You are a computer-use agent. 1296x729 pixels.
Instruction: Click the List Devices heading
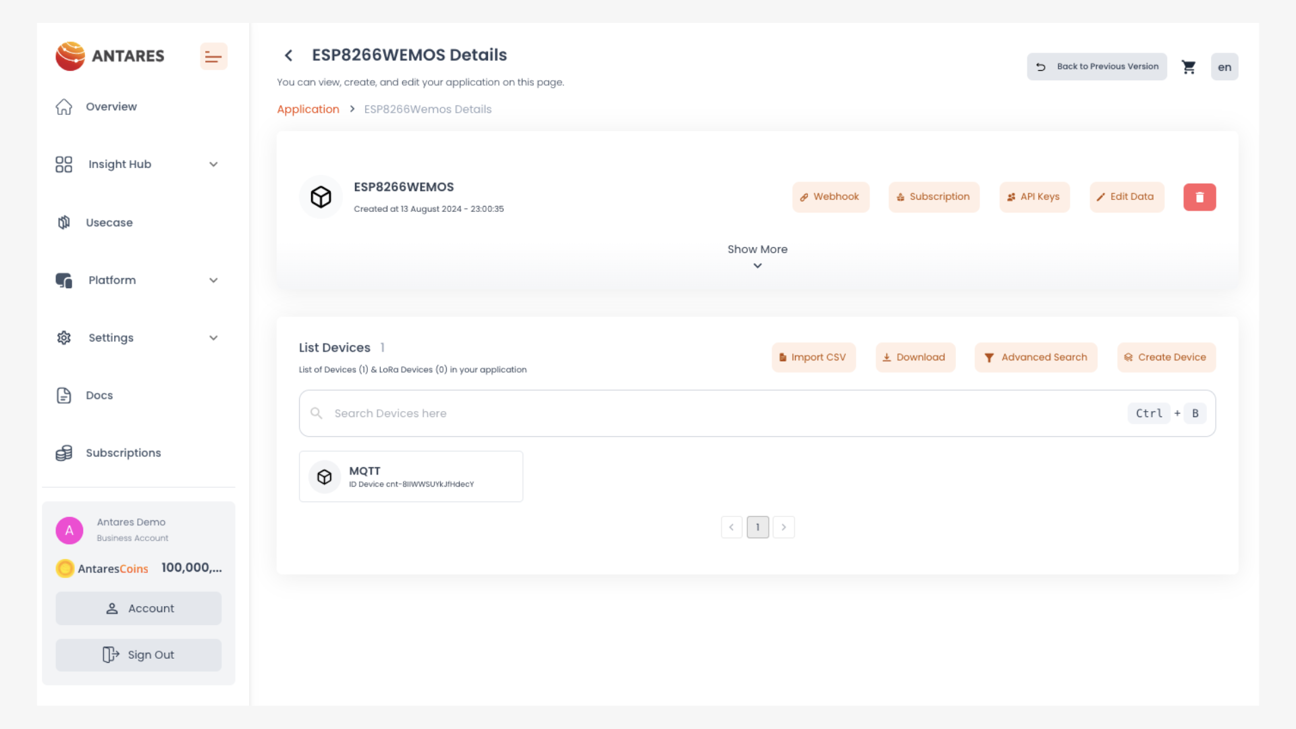(335, 348)
